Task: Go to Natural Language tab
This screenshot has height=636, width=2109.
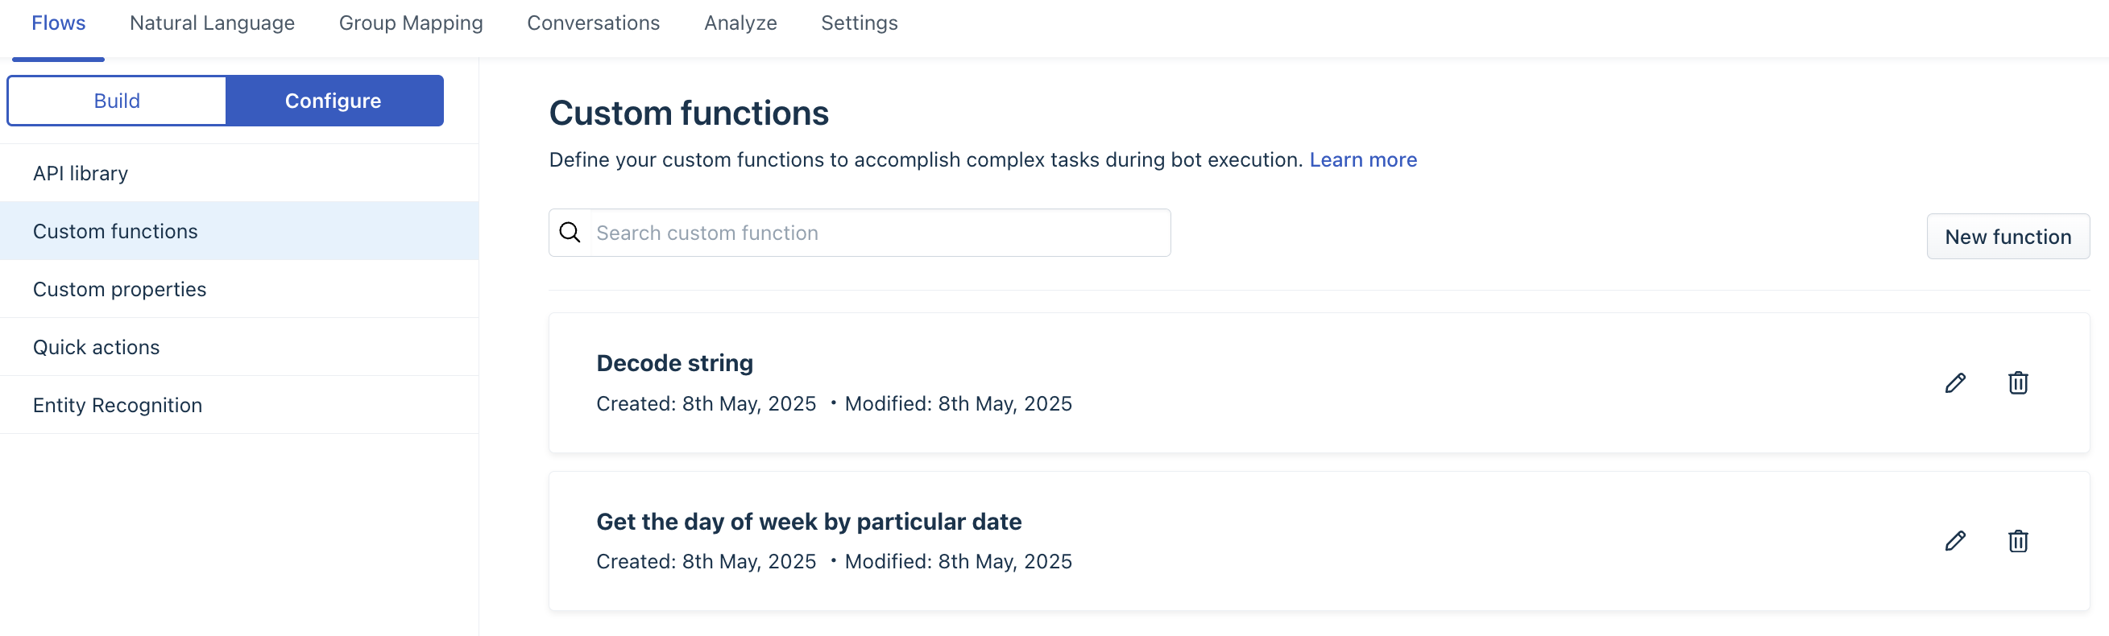Action: 212,23
